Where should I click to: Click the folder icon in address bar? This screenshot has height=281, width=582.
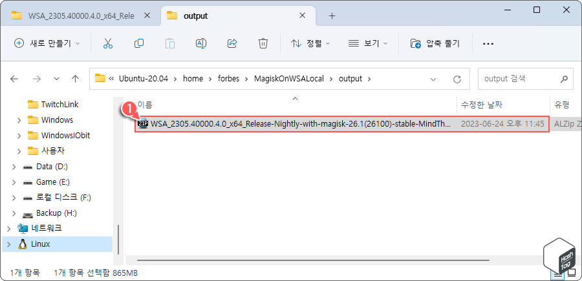pyautogui.click(x=100, y=79)
